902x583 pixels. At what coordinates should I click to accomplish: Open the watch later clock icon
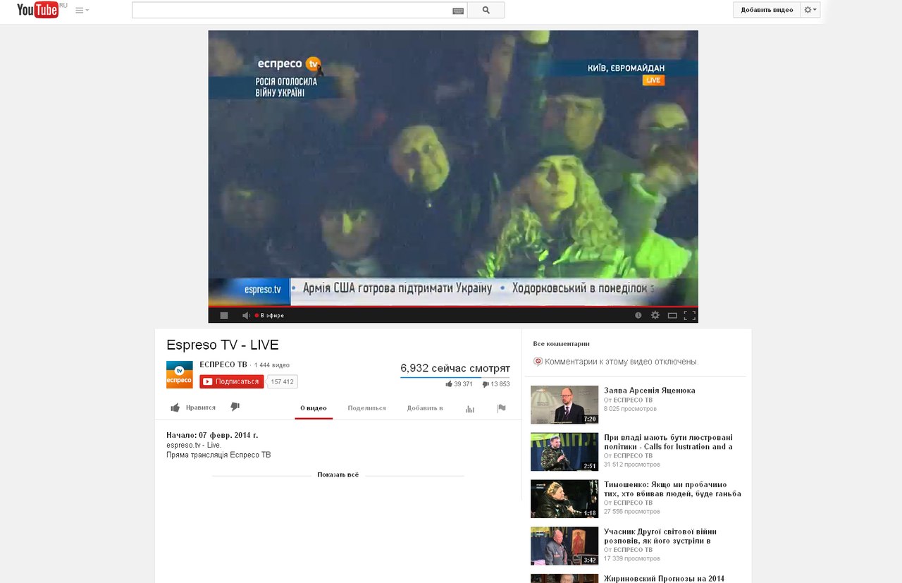(638, 315)
